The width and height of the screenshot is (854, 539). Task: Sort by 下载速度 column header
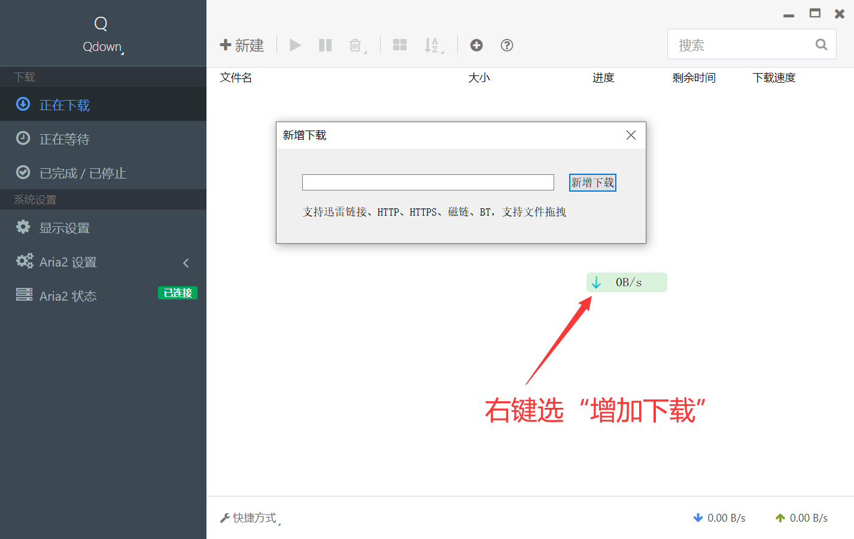pos(774,78)
